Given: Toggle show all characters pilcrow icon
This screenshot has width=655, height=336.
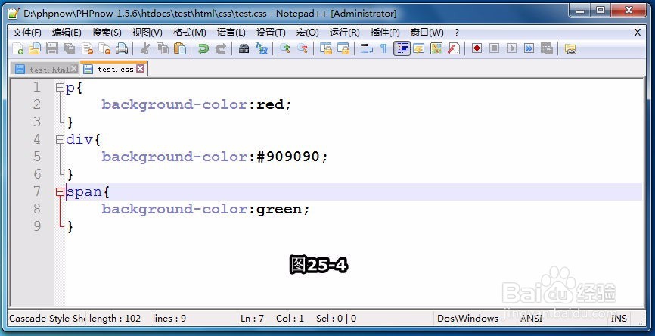Looking at the screenshot, I should 383,49.
